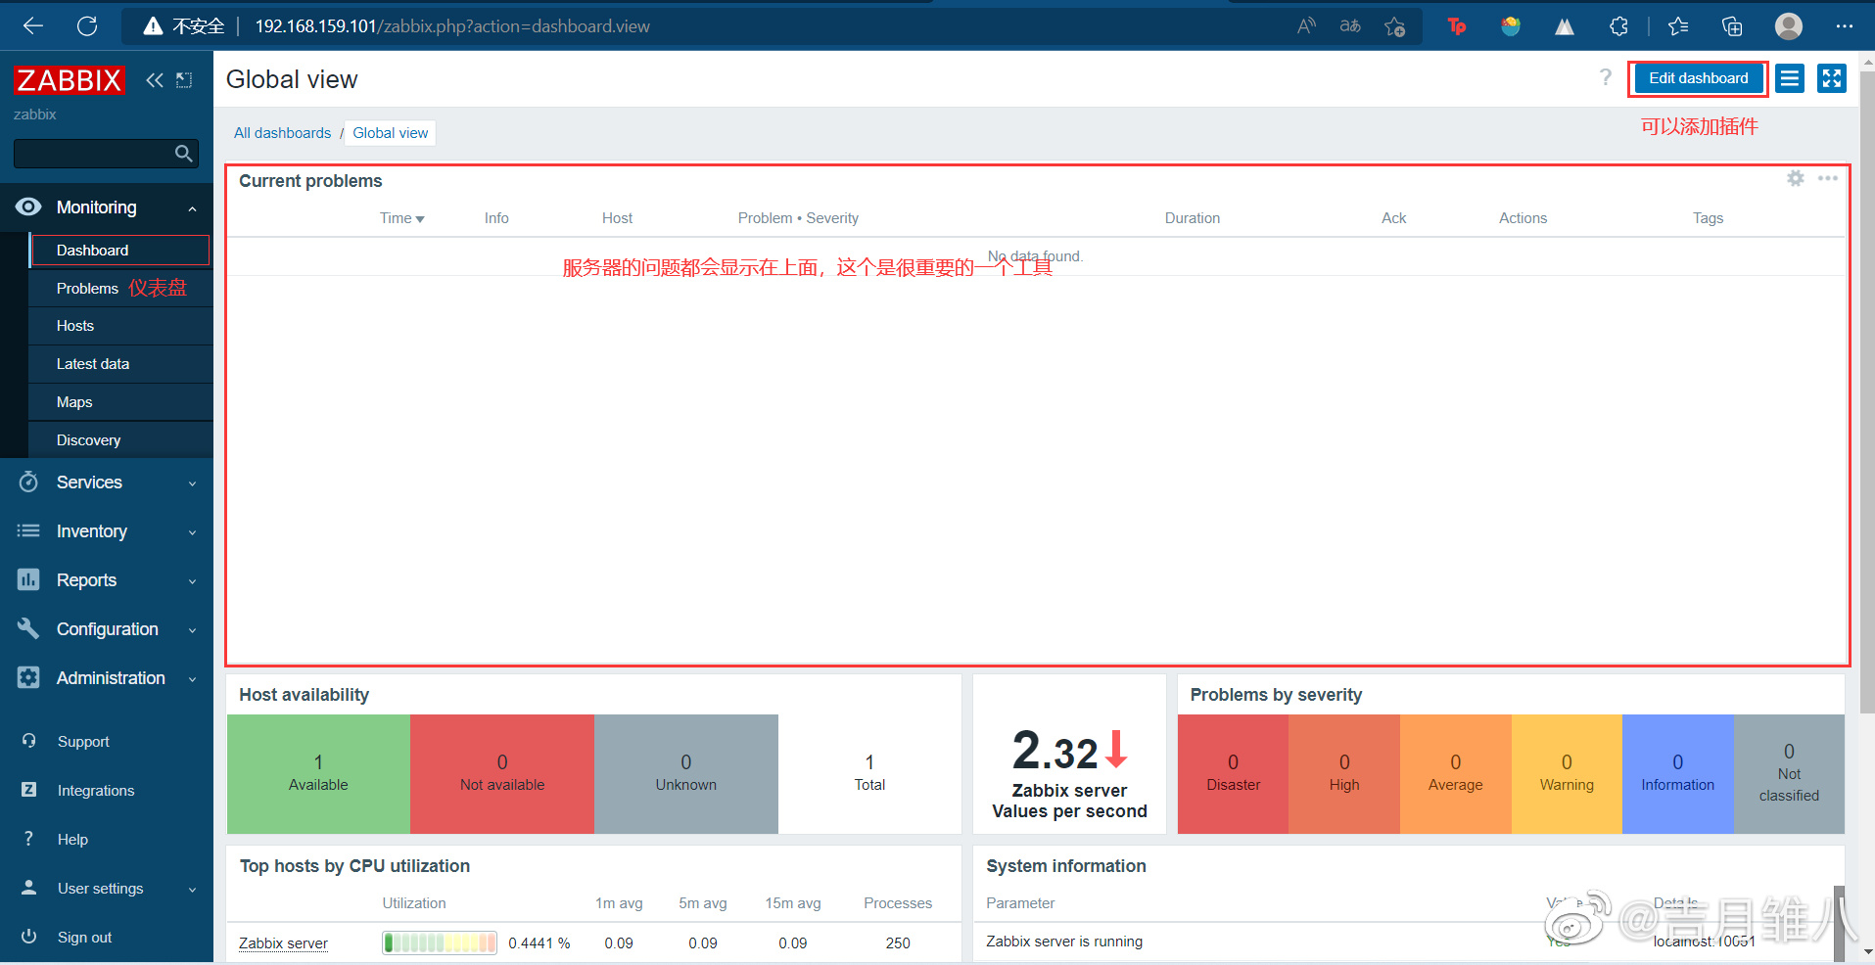Sort problems by Time column
The height and width of the screenshot is (965, 1875).
point(401,218)
